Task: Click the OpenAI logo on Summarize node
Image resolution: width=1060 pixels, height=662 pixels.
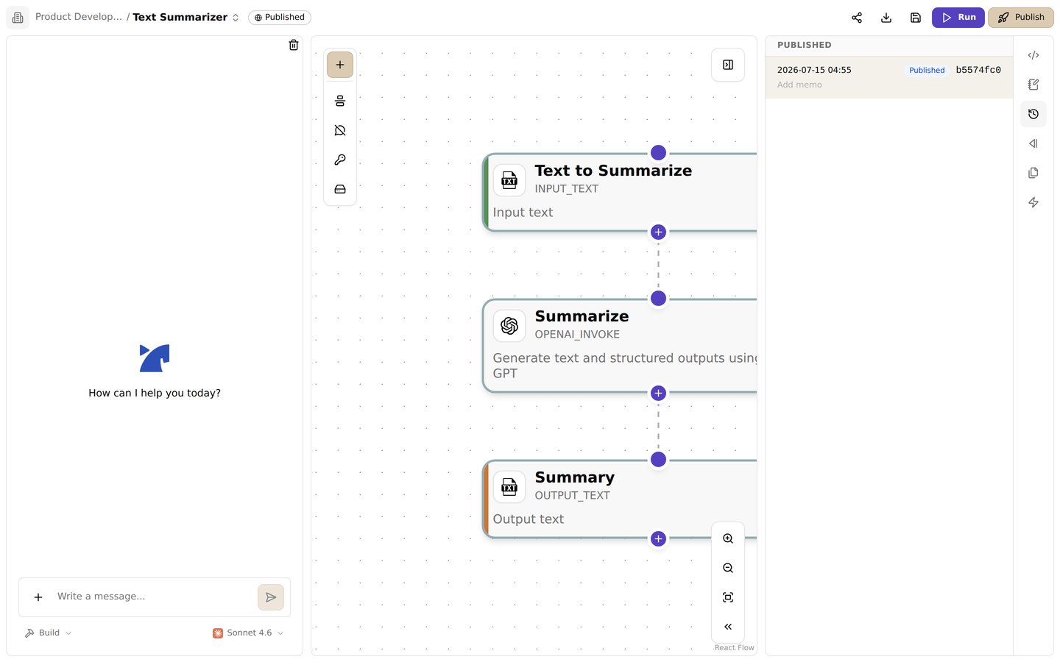Action: pyautogui.click(x=509, y=326)
